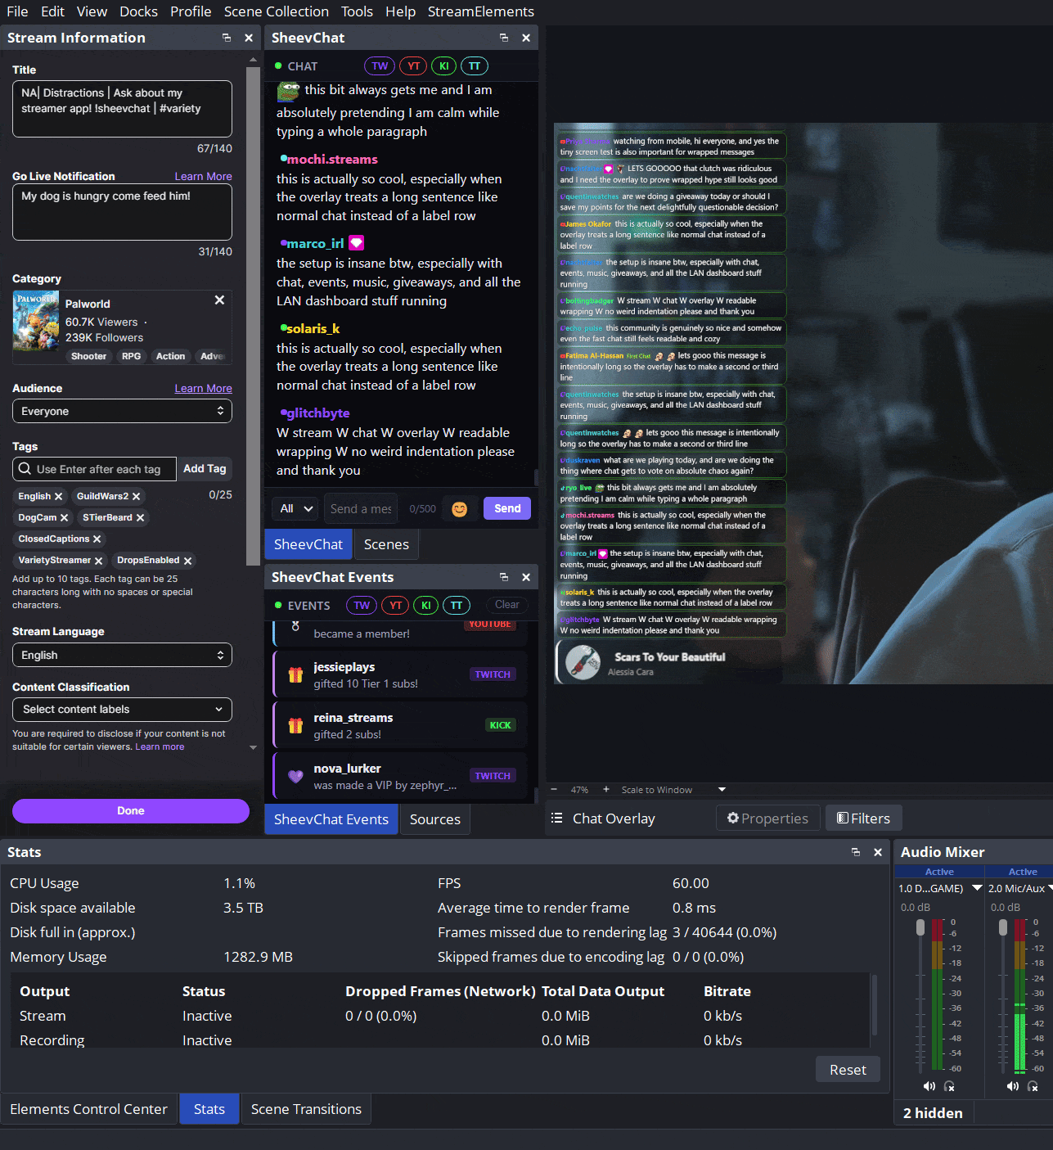Open Filters for Chat Overlay
This screenshot has width=1053, height=1150.
[x=864, y=819]
